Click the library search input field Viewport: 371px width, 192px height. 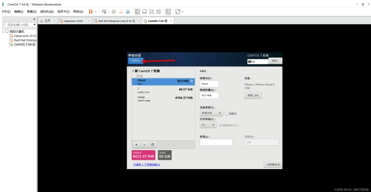pos(17,25)
